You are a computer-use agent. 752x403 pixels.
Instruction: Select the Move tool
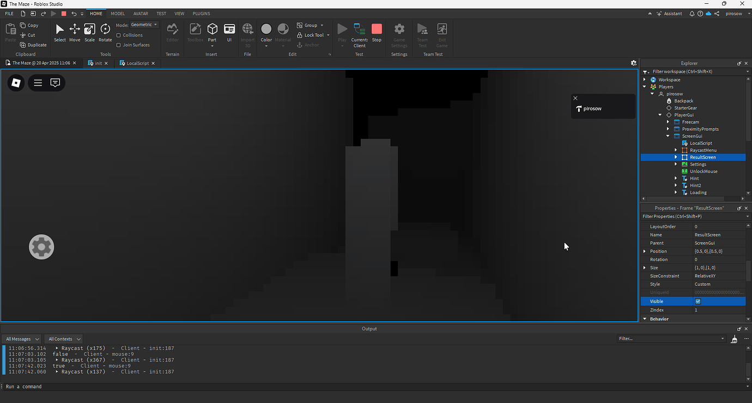click(x=74, y=33)
